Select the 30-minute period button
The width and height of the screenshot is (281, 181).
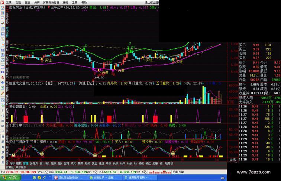pos(3,121)
